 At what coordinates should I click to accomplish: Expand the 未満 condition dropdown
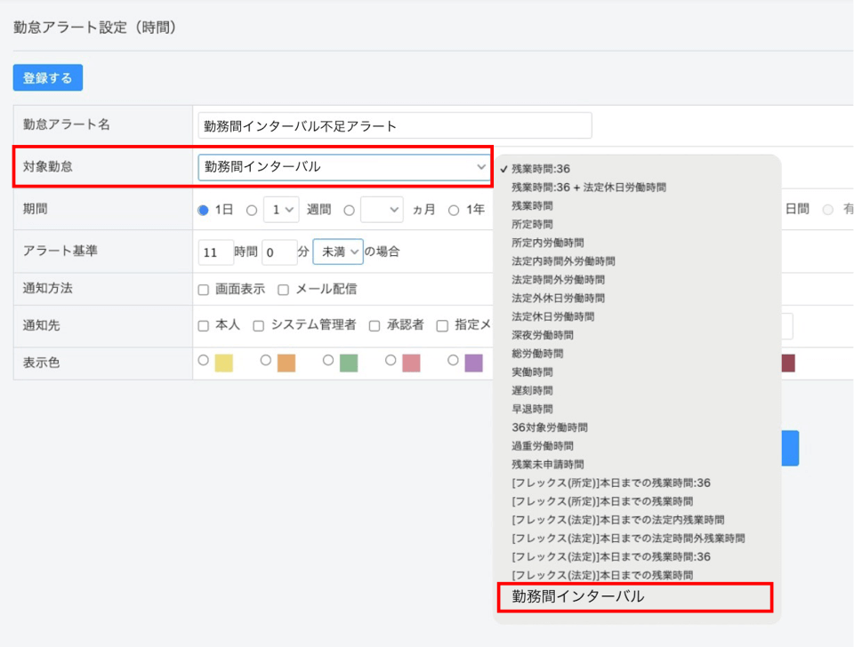tap(338, 252)
